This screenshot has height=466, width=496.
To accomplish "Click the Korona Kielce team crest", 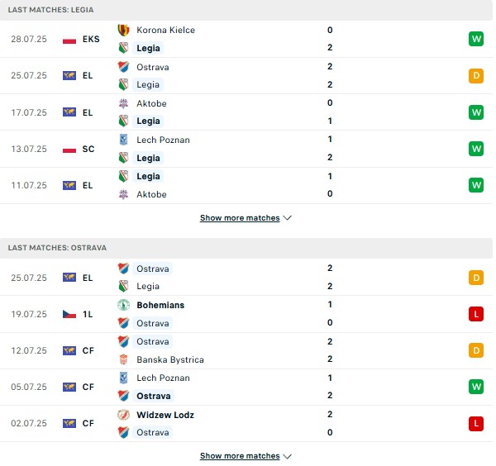I will [x=123, y=30].
